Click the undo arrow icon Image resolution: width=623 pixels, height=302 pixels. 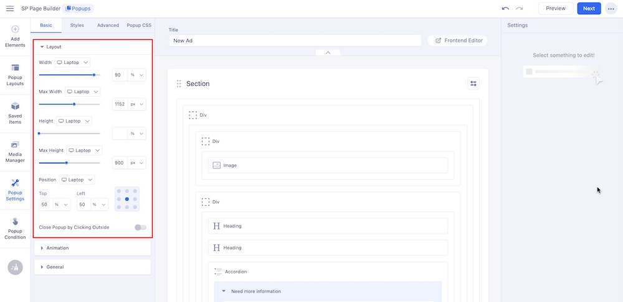pos(505,9)
